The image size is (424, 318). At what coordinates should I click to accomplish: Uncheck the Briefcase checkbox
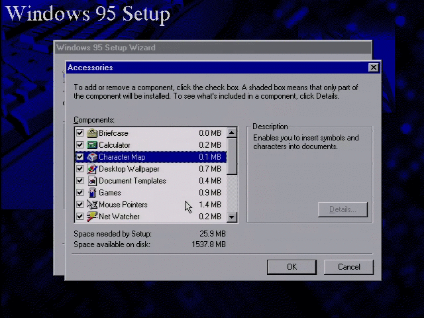tap(79, 133)
